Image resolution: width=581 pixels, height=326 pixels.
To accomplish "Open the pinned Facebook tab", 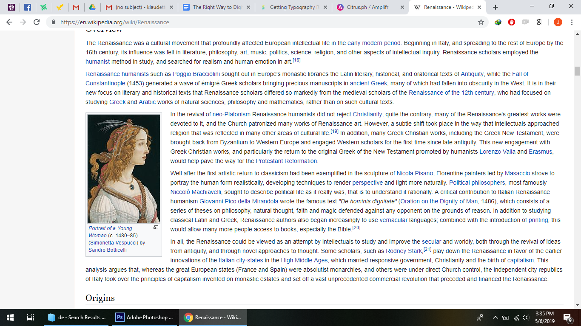I will pyautogui.click(x=27, y=7).
